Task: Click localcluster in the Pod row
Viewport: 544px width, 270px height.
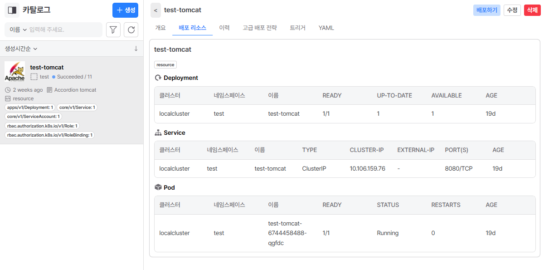Action: [175, 233]
